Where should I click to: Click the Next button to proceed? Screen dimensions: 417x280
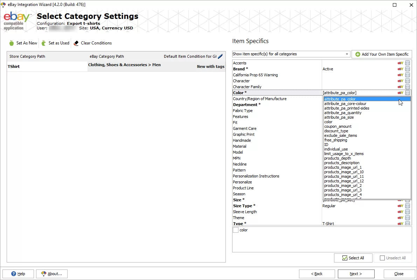coord(356,274)
